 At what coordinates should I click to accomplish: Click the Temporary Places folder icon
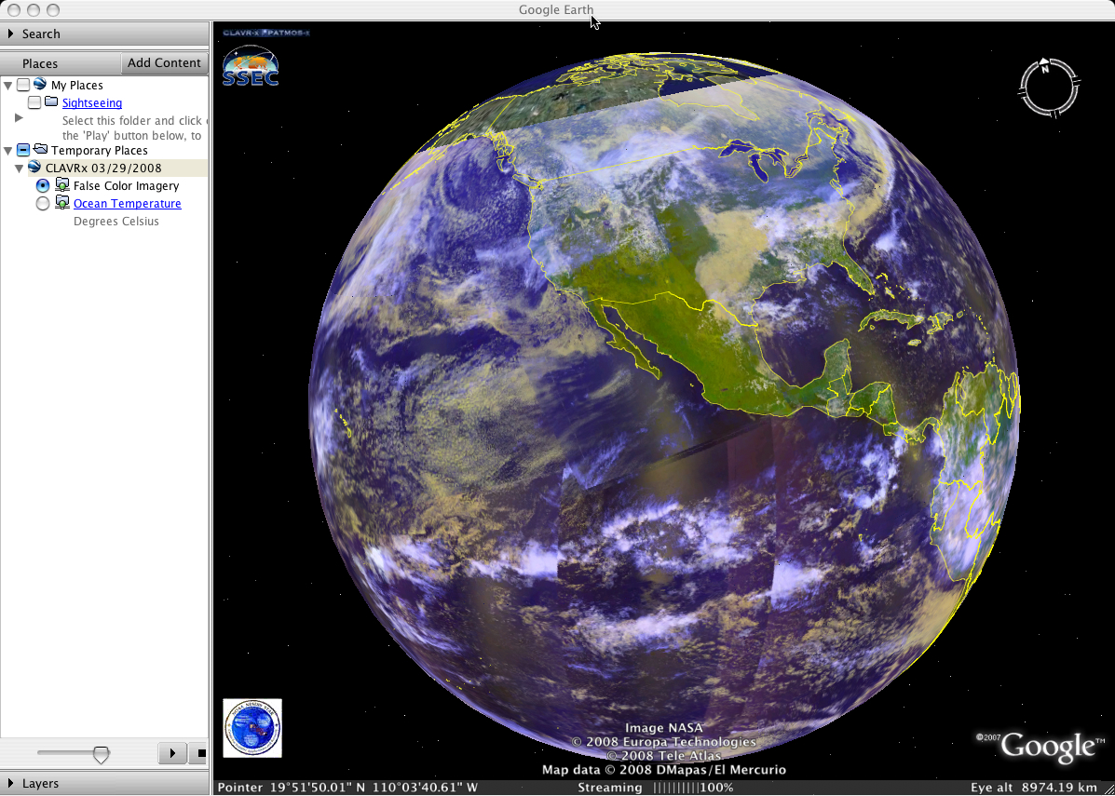click(41, 150)
